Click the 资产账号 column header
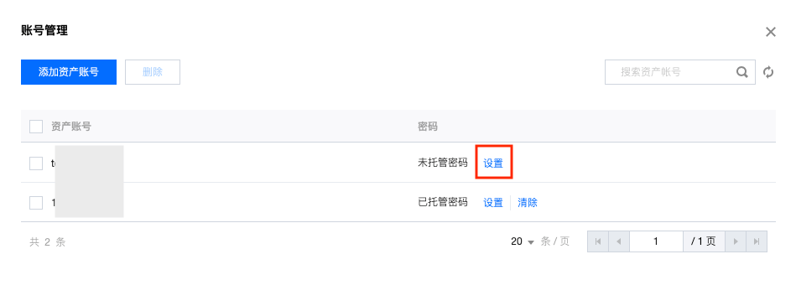 [71, 127]
